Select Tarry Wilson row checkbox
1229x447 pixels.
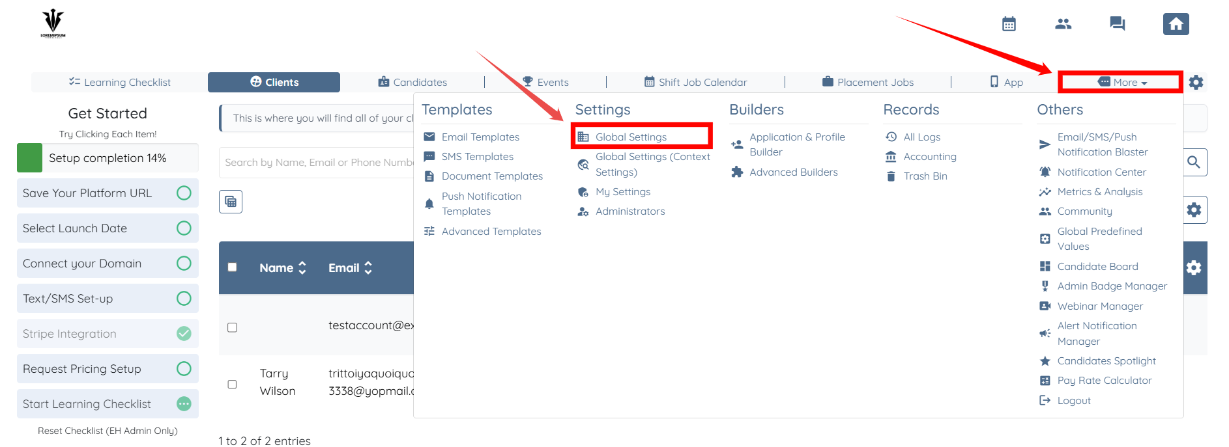(232, 385)
